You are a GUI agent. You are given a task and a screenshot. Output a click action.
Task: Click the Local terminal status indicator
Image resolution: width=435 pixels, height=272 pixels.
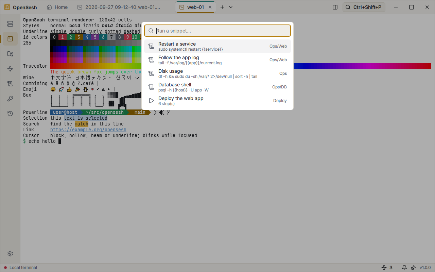(20, 268)
